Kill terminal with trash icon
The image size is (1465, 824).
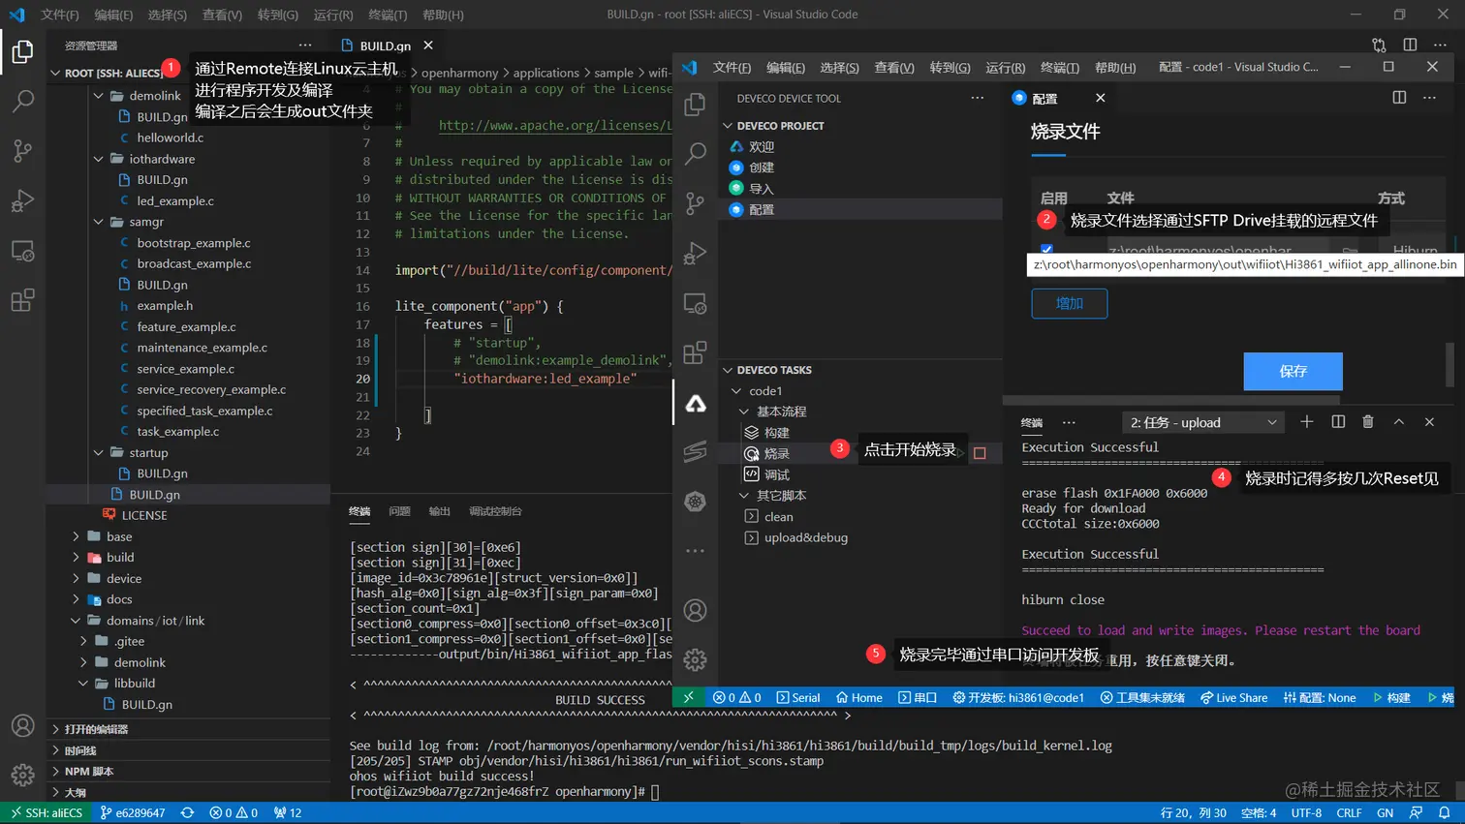[x=1368, y=421]
